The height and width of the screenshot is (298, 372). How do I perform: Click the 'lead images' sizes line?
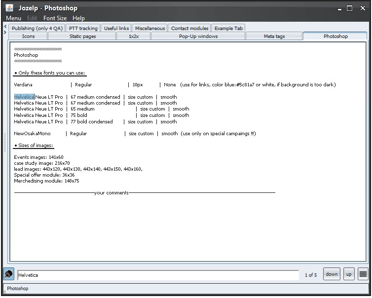click(78, 169)
